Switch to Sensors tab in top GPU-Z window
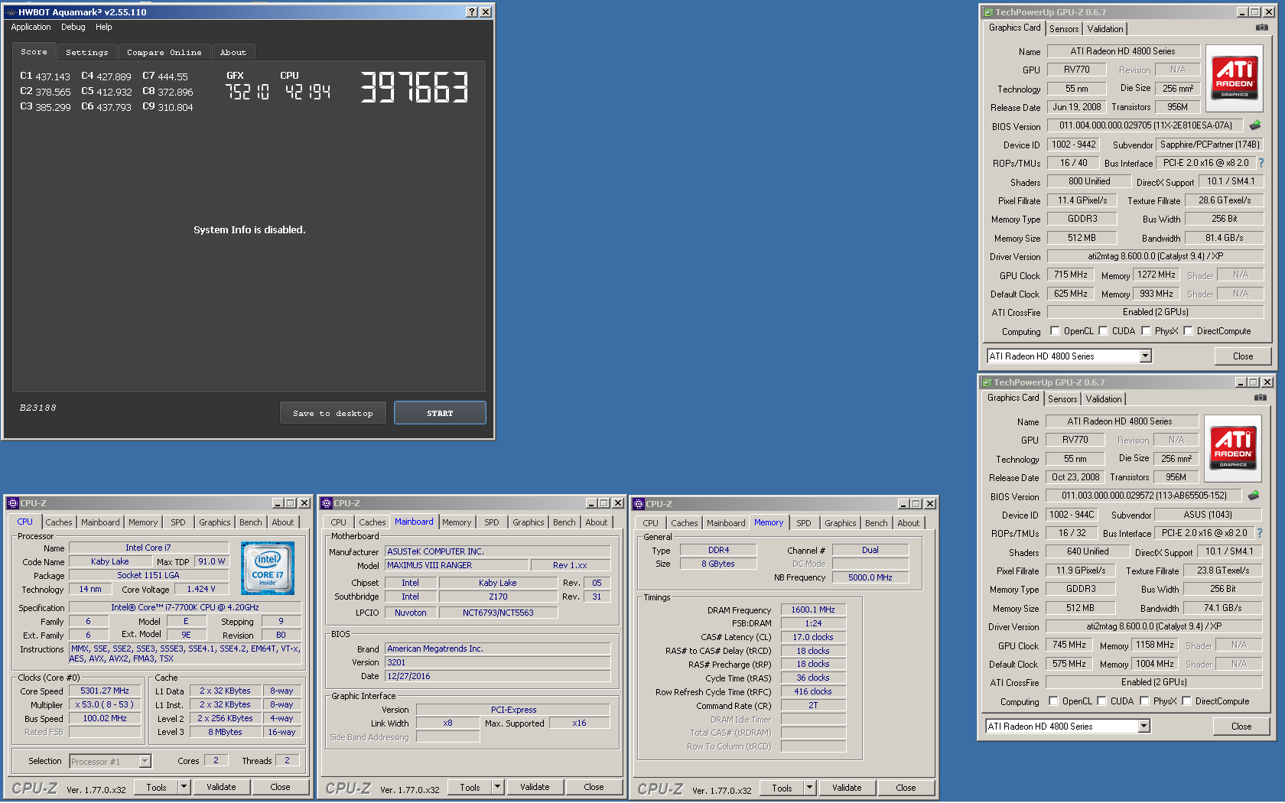The height and width of the screenshot is (803, 1285). (1064, 29)
